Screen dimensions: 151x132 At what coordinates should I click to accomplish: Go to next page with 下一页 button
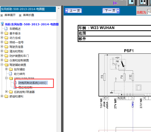coord(111,11)
